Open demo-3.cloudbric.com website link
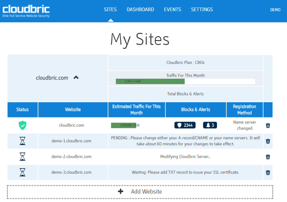The height and width of the screenshot is (202, 287). point(71,172)
